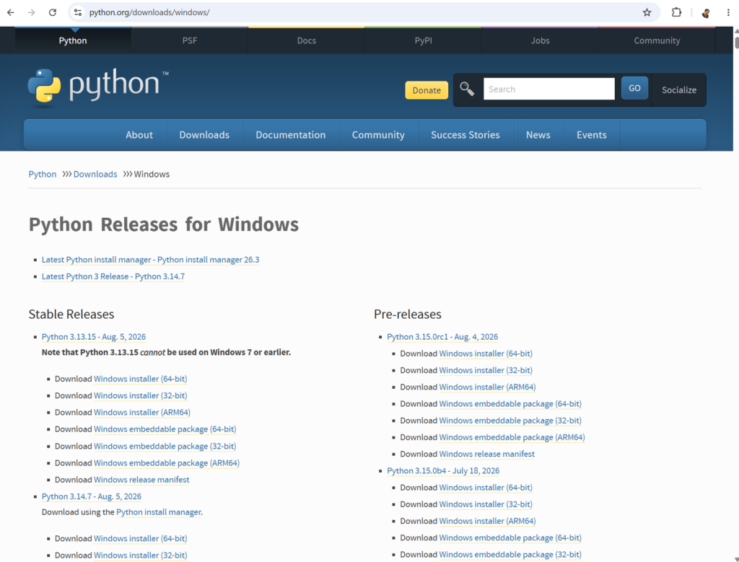The width and height of the screenshot is (739, 562).
Task: Switch to the Jobs top tab
Action: [x=540, y=40]
